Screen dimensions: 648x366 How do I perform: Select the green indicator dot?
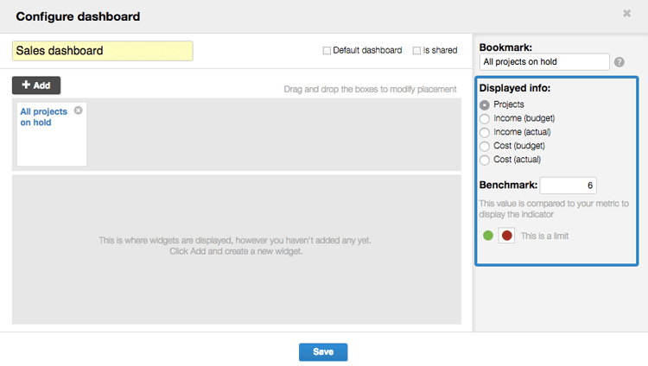tap(488, 236)
